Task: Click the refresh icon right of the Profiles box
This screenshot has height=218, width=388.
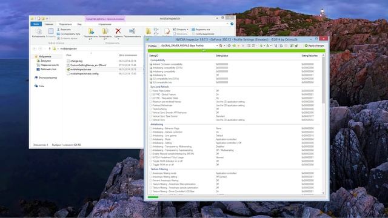Action: pos(229,46)
